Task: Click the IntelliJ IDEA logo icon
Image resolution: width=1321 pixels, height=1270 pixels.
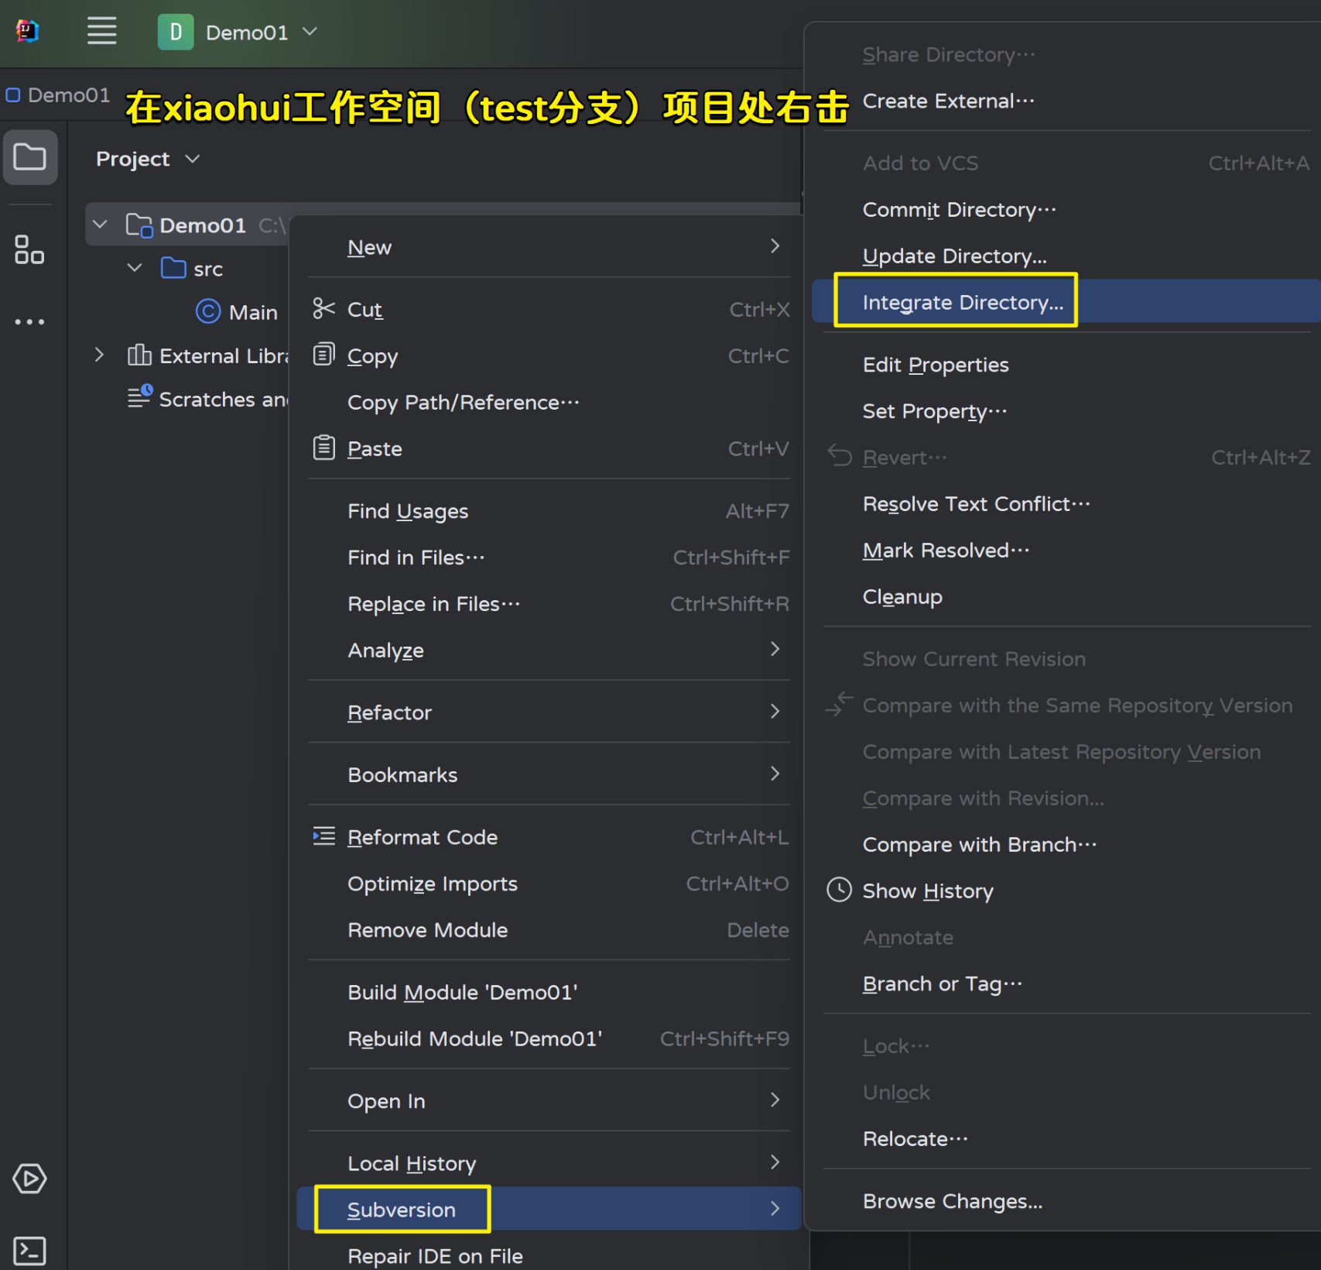Action: (x=28, y=32)
